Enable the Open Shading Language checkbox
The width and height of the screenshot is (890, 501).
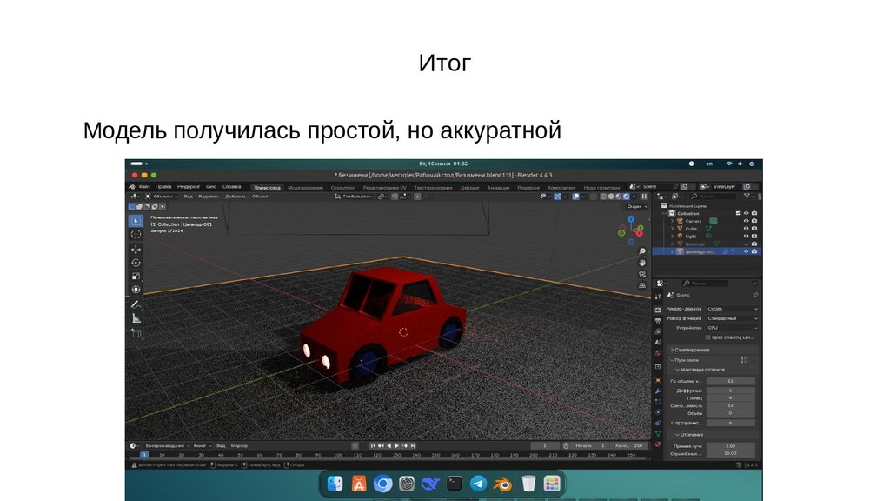pos(708,337)
